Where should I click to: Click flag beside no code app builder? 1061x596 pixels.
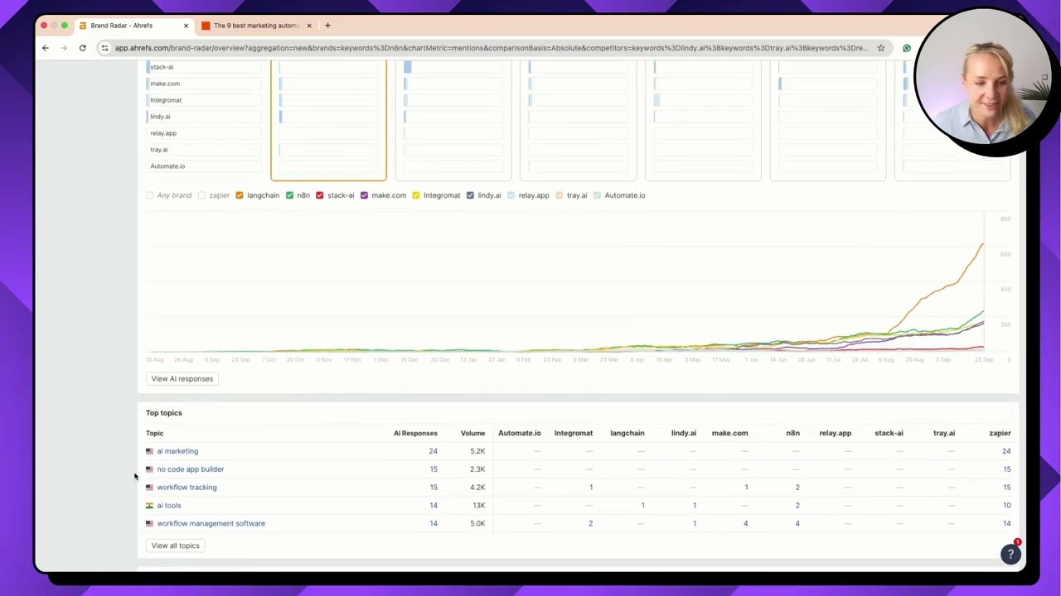point(149,469)
